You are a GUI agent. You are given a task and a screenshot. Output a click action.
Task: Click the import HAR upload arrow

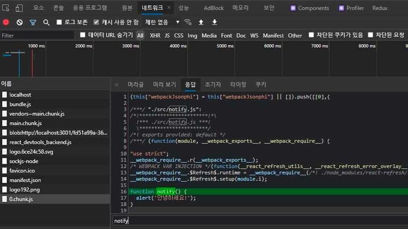[x=201, y=22]
